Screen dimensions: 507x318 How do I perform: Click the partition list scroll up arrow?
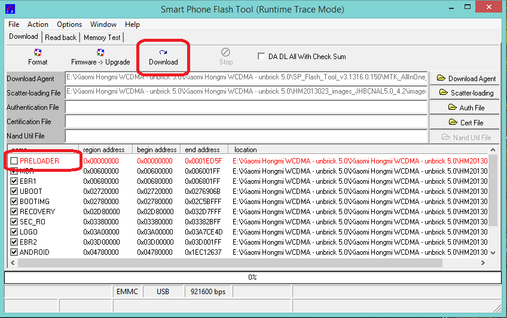[x=493, y=150]
